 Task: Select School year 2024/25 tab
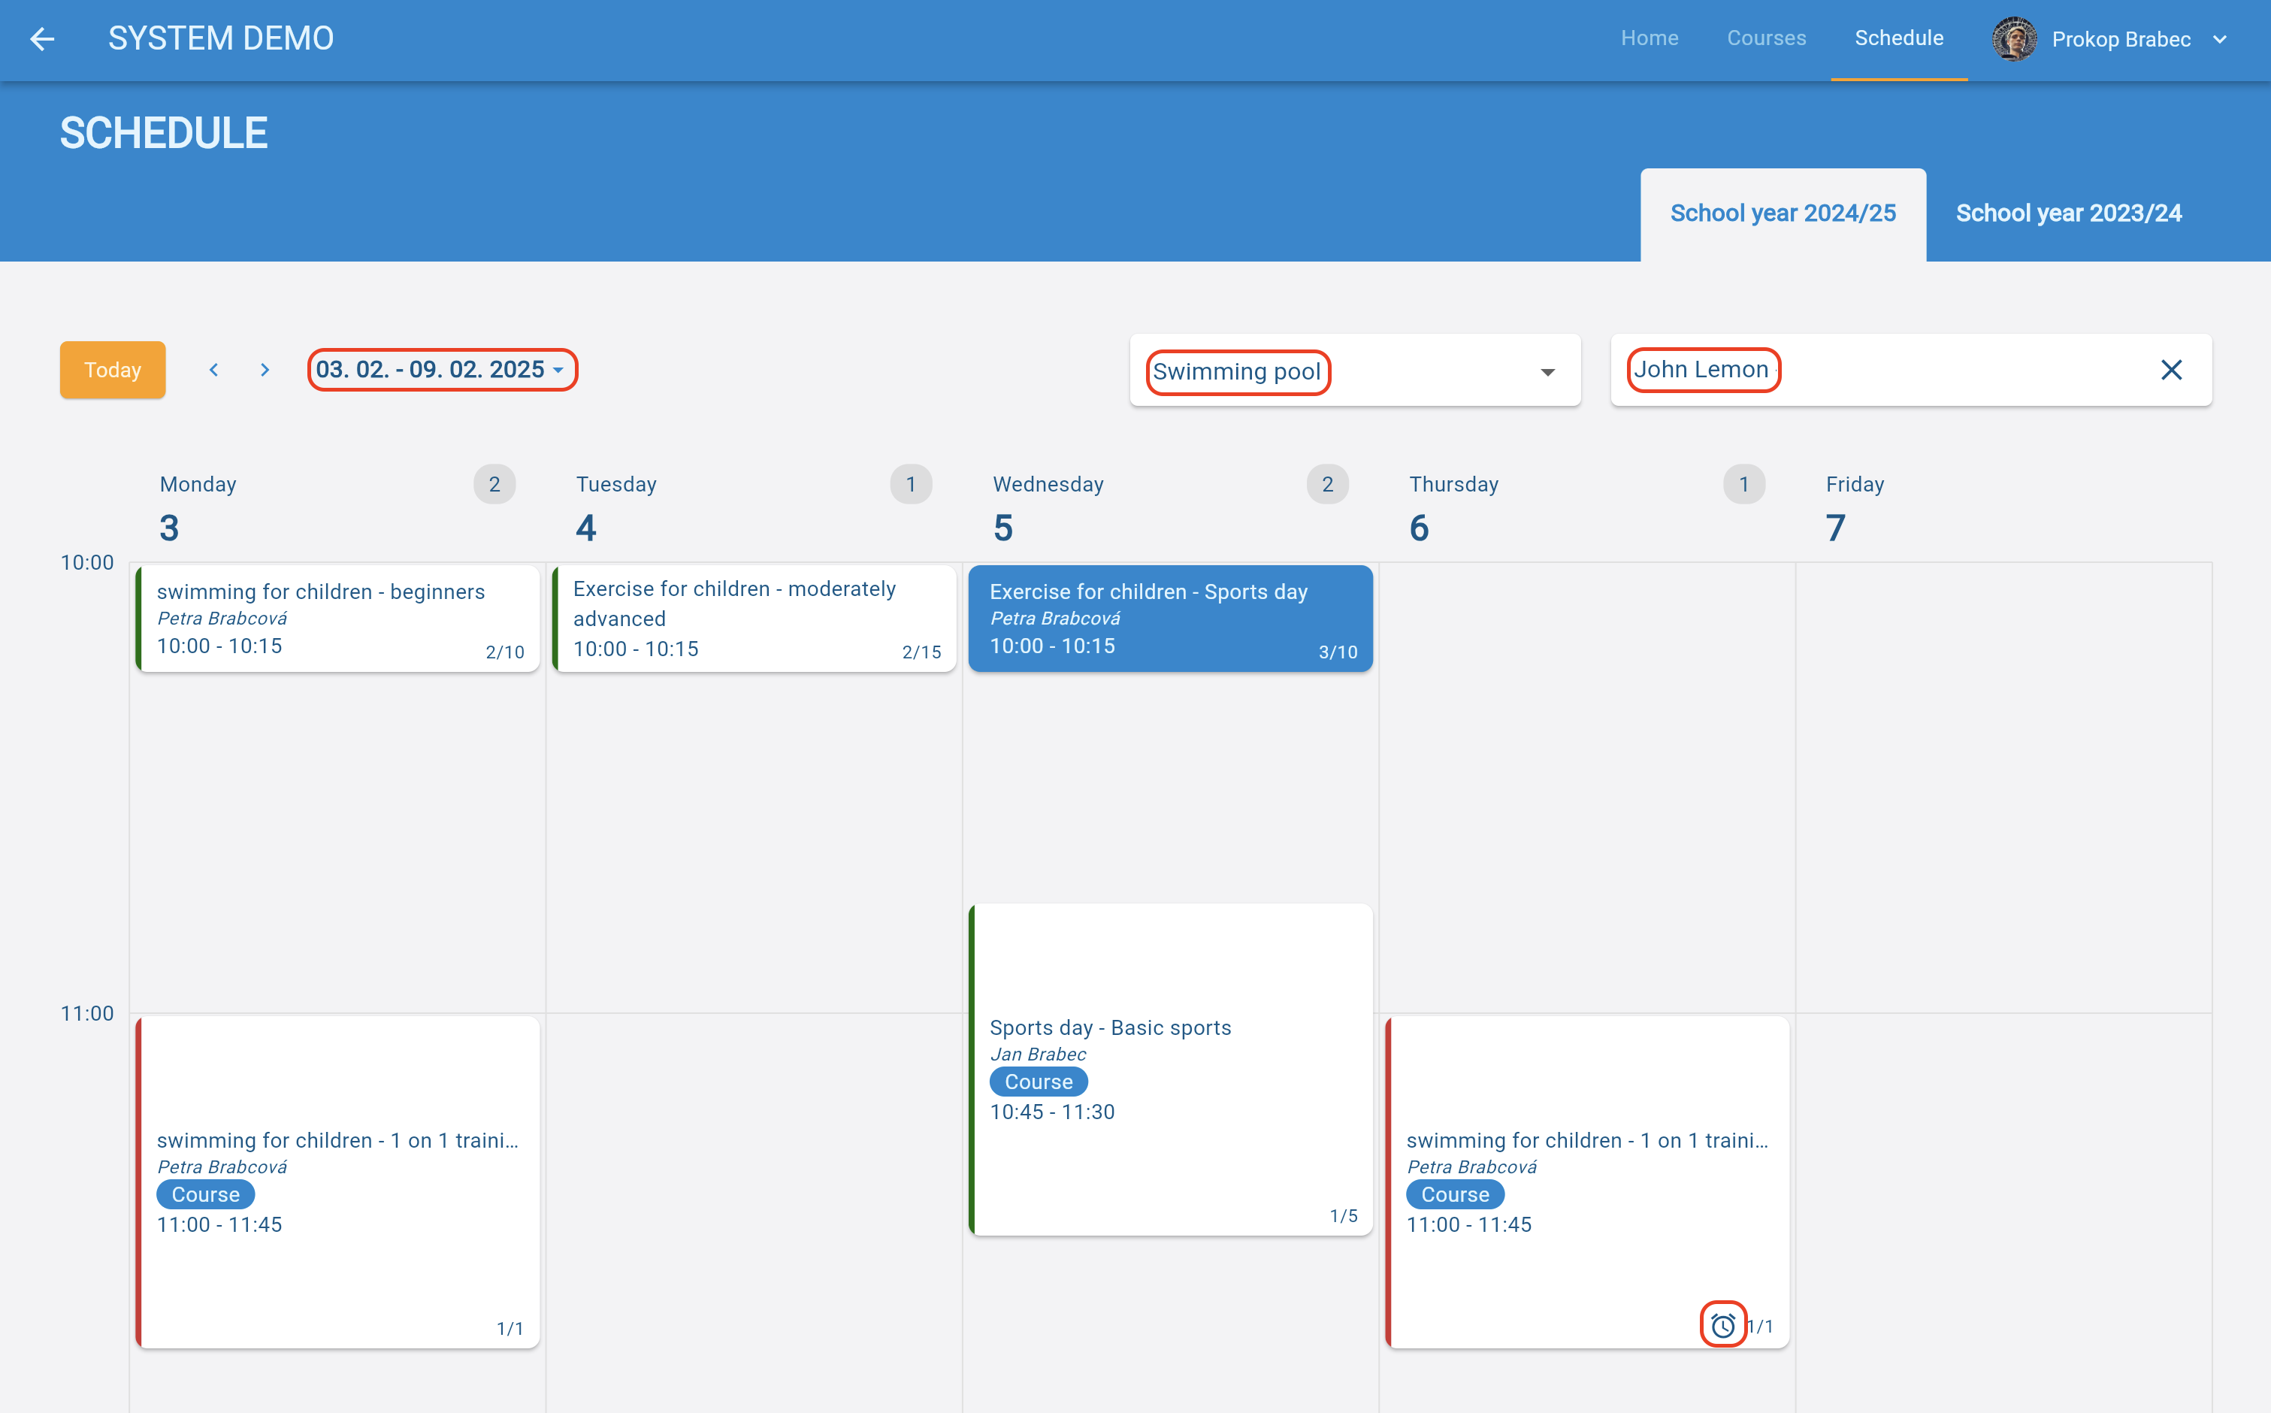point(1783,213)
